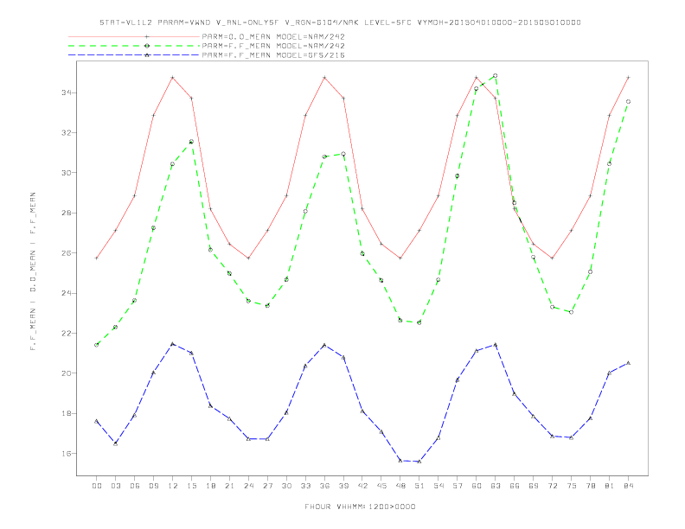
Task: Click x-axis forecast hour label 54
Action: 439,486
